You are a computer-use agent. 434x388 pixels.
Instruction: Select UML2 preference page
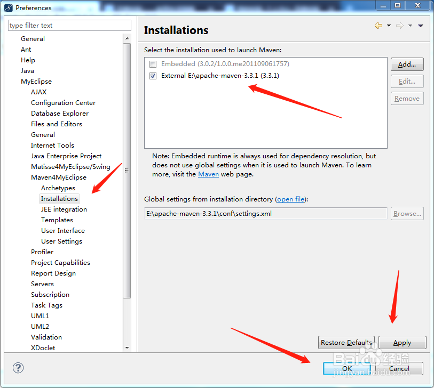[x=40, y=327]
